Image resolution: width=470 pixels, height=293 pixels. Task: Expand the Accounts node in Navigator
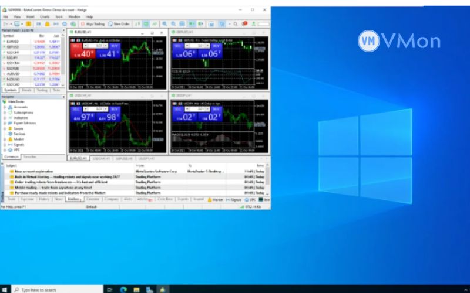tap(5, 107)
